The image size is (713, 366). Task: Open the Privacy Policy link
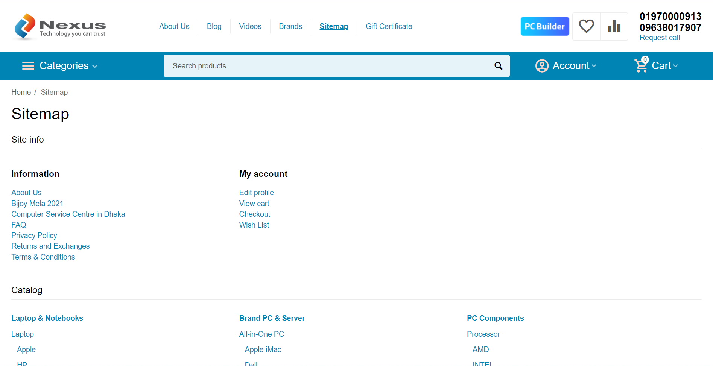coord(34,235)
